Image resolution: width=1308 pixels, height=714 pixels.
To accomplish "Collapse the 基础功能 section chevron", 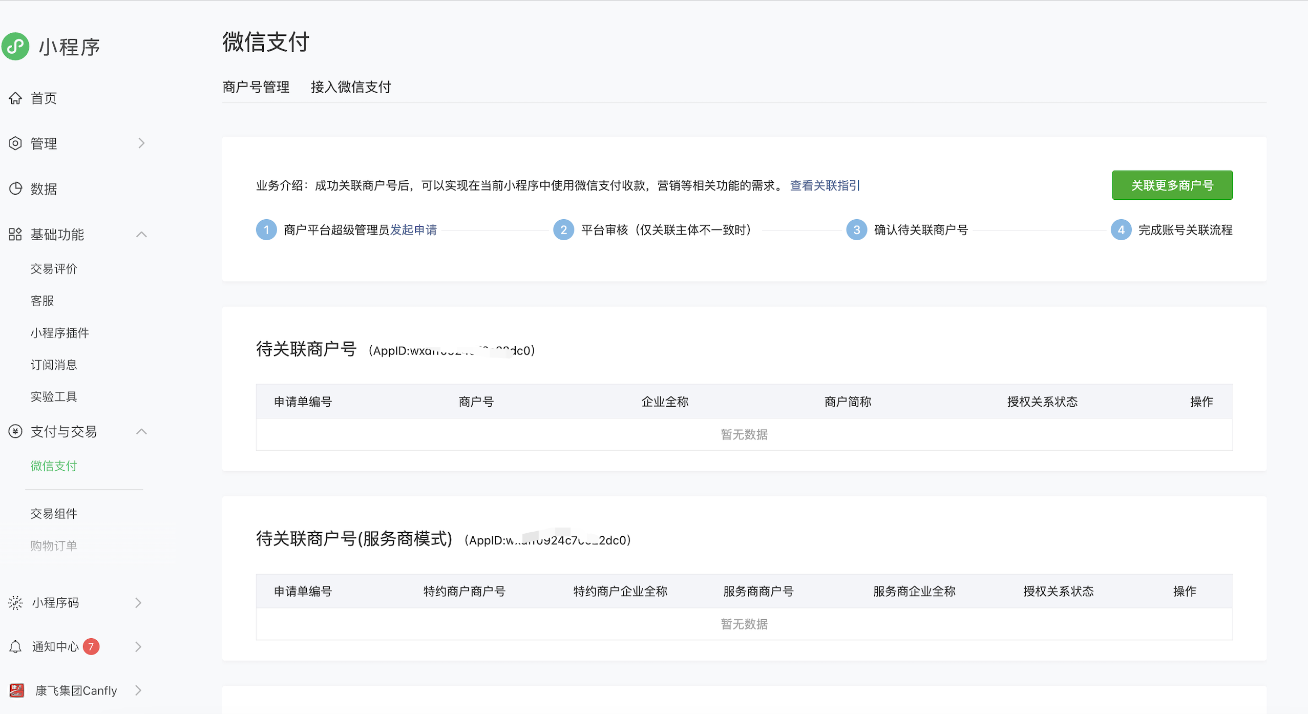I will (141, 234).
